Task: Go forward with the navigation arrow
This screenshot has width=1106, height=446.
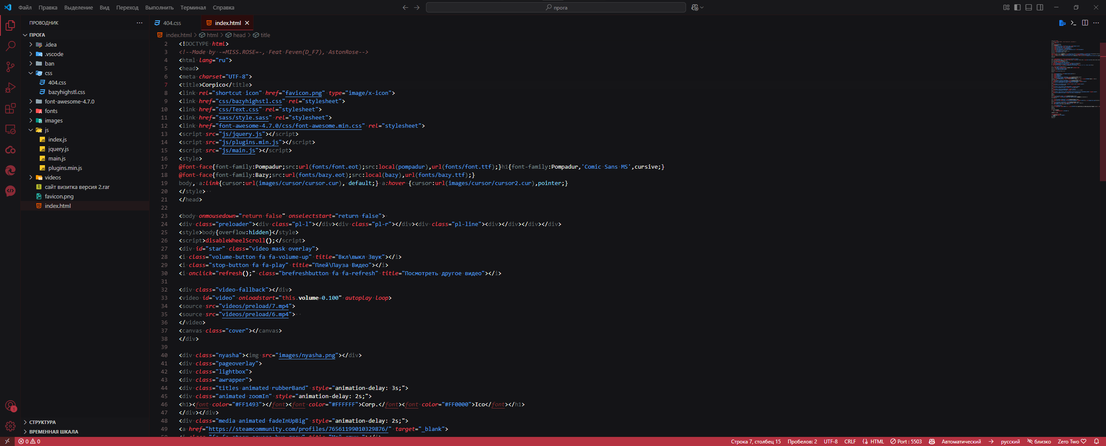Action: click(416, 7)
